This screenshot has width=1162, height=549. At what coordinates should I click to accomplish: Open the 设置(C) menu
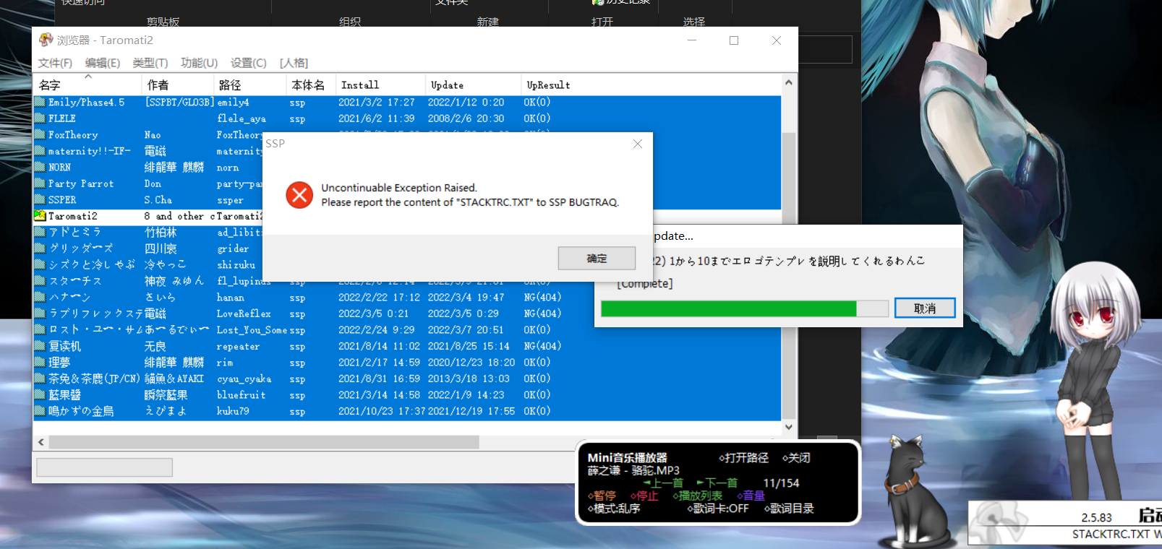(x=248, y=63)
